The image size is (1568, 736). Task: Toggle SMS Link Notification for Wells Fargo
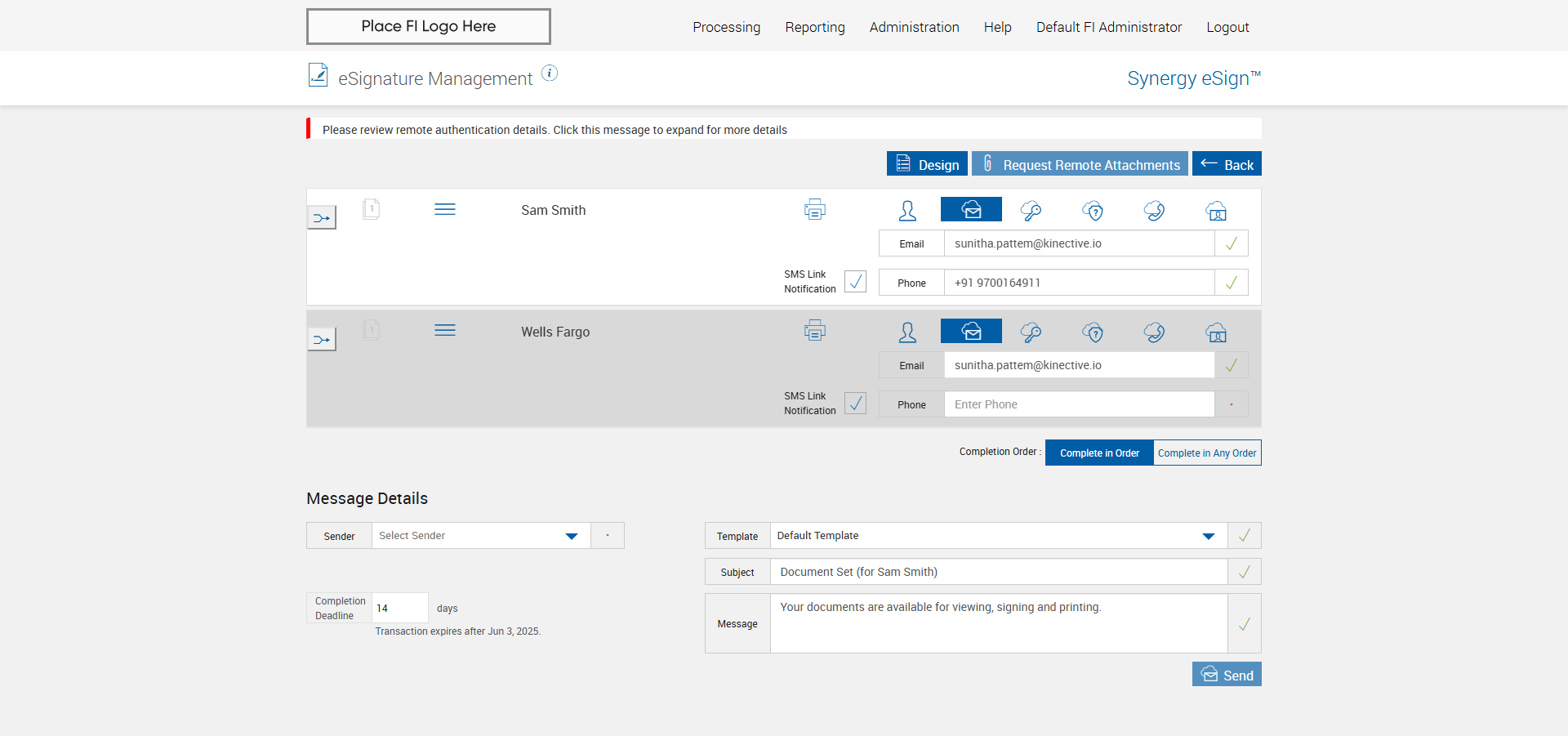(x=855, y=404)
